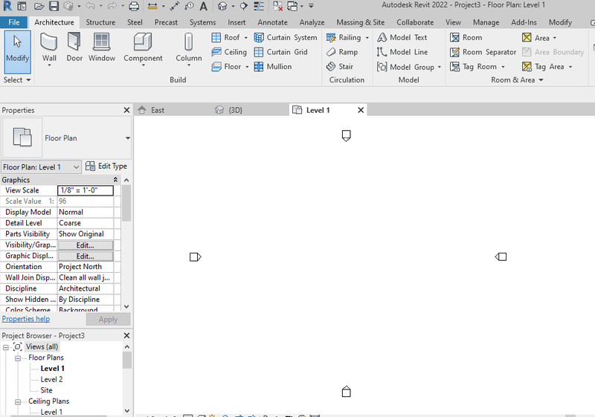The width and height of the screenshot is (595, 417).
Task: Open the Roof dropdown arrow
Action: coord(246,37)
